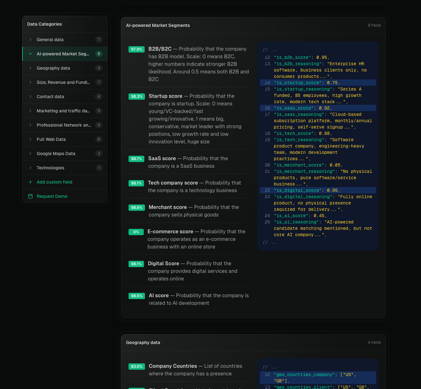Image resolution: width=421 pixels, height=389 pixels.
Task: Open the Google Maps Data label
Action: coord(56,154)
